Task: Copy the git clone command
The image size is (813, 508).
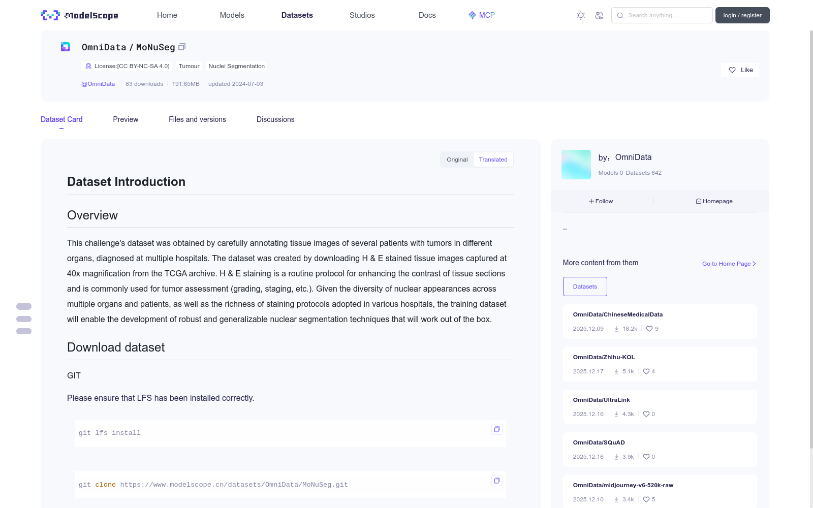Action: point(497,481)
